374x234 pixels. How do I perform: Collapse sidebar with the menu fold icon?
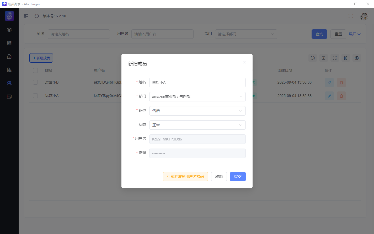tap(26, 16)
